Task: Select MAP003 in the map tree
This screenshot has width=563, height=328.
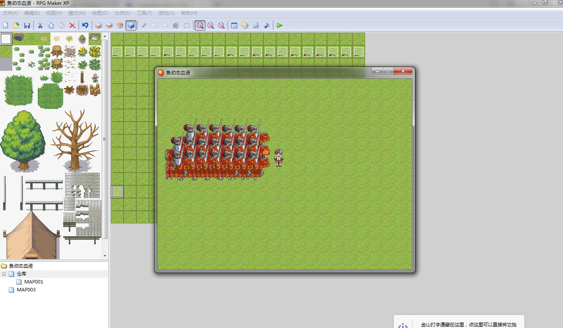Action: tap(26, 290)
